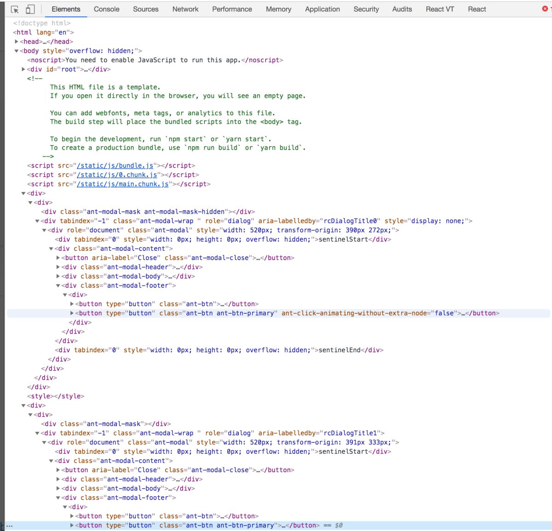This screenshot has width=552, height=531.
Task: Toggle the device toolbar icon
Action: [30, 9]
